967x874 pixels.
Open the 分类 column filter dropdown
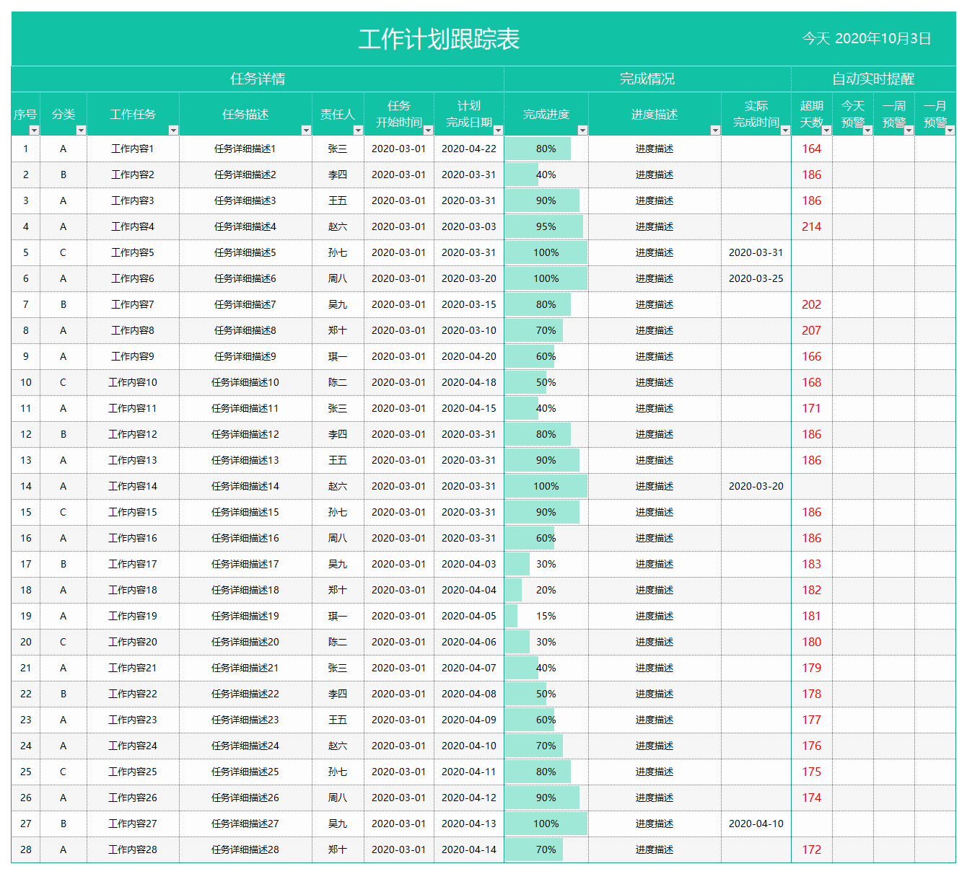tap(81, 131)
